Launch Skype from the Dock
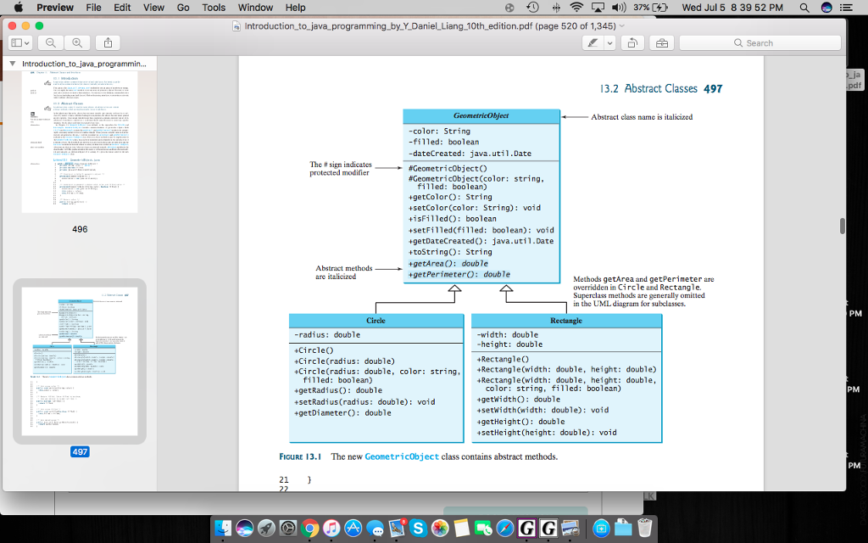The image size is (868, 543). (x=419, y=529)
